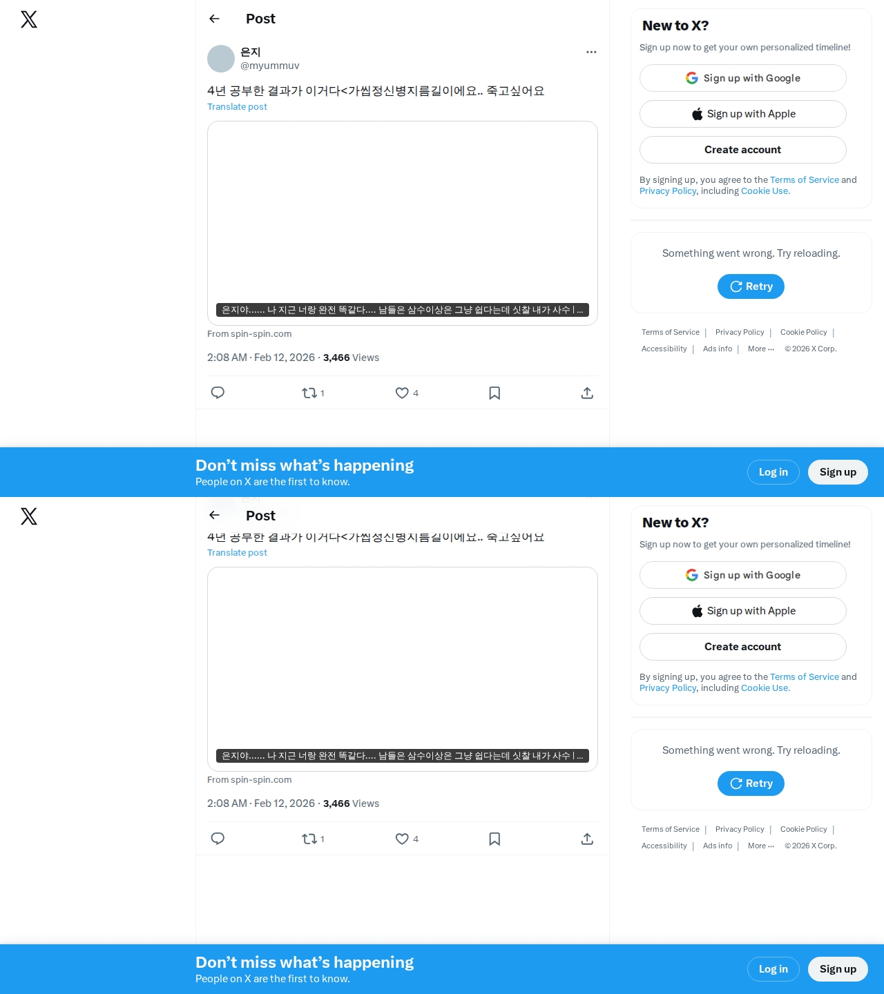Expand the lower More footer menu
884x994 pixels.
pyautogui.click(x=761, y=846)
